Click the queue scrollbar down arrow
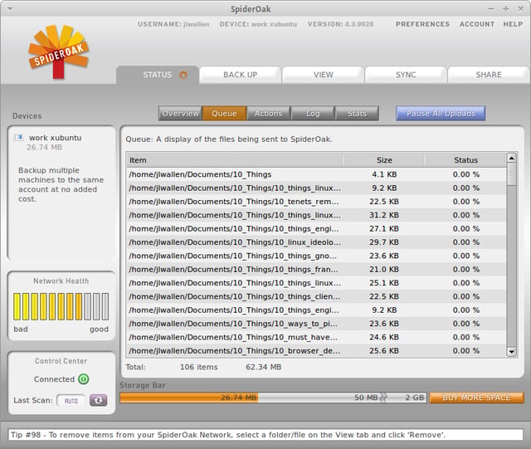 pyautogui.click(x=511, y=352)
